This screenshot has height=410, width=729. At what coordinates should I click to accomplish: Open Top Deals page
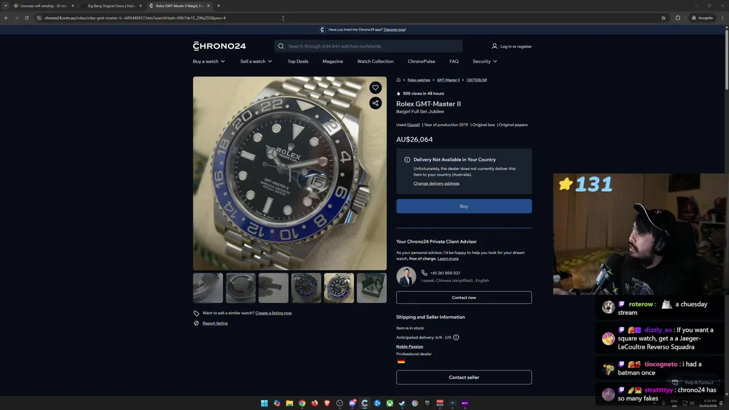298,61
